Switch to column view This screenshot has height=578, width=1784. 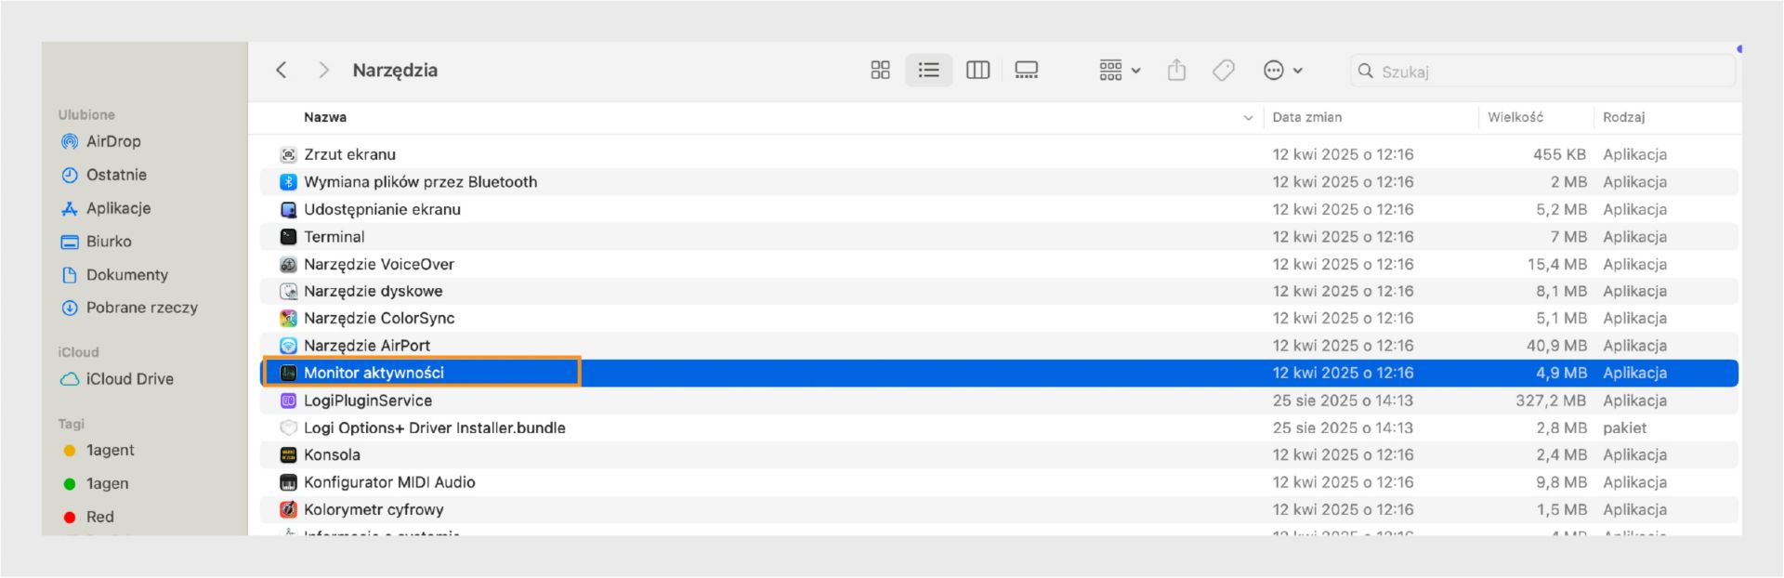coord(977,71)
